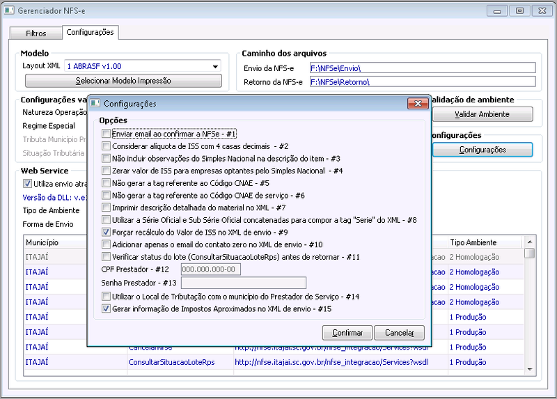The width and height of the screenshot is (557, 399).
Task: Uncheck Impostos Aproximados option #15
Action: 106,308
